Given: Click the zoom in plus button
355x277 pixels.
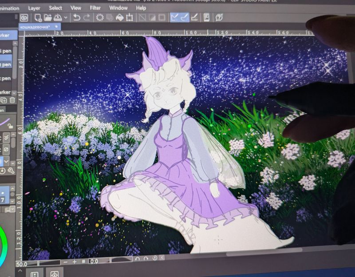Looking at the screenshot, I should 74,261.
